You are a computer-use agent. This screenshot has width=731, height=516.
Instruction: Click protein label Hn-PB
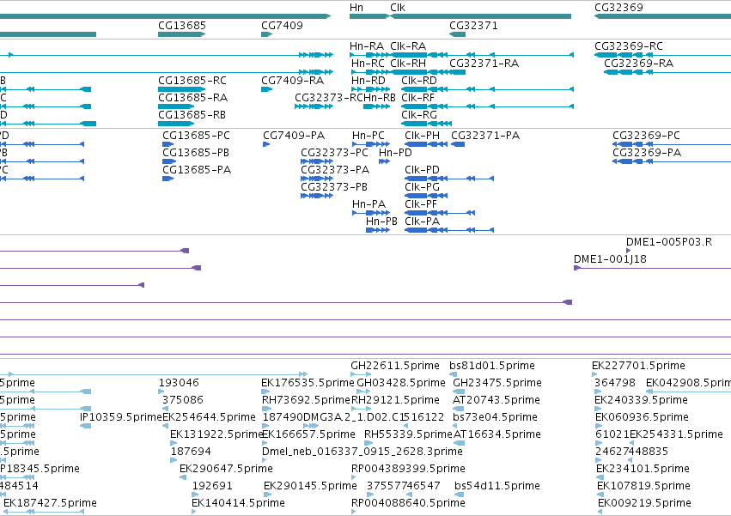381,222
